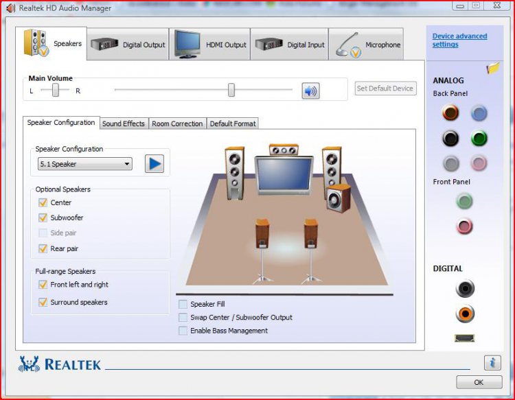The image size is (515, 400).
Task: Close the Realtek HD Audio Manager window
Action: click(x=497, y=5)
